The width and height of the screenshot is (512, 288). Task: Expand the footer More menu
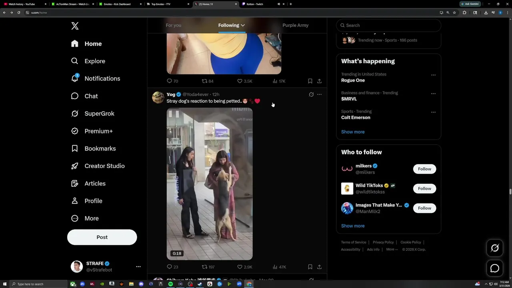pyautogui.click(x=392, y=250)
